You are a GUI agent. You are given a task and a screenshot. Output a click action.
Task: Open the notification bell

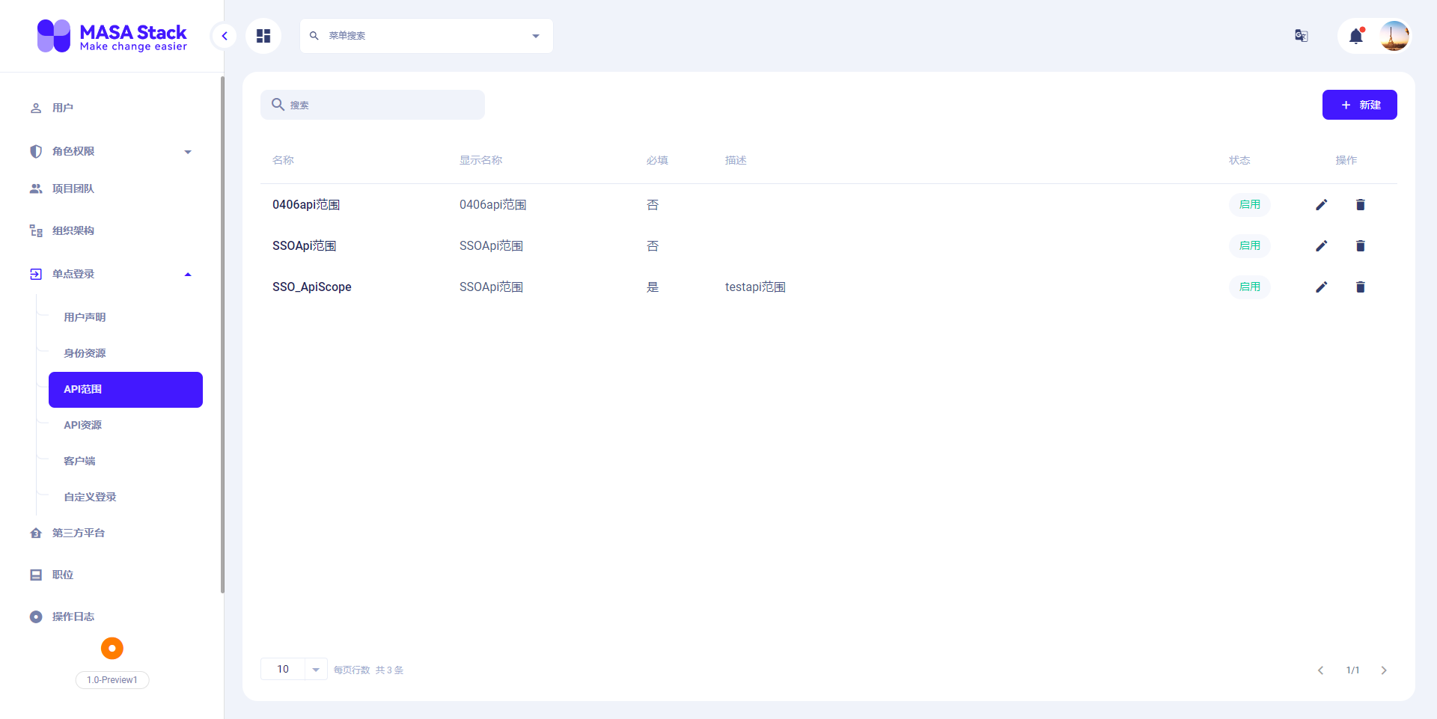[1357, 35]
